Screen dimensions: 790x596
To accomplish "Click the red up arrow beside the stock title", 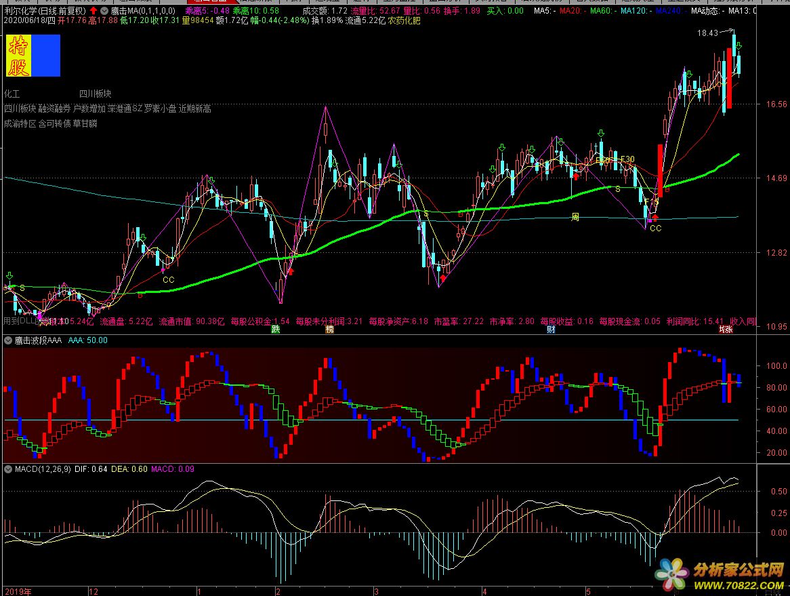I will pyautogui.click(x=93, y=11).
